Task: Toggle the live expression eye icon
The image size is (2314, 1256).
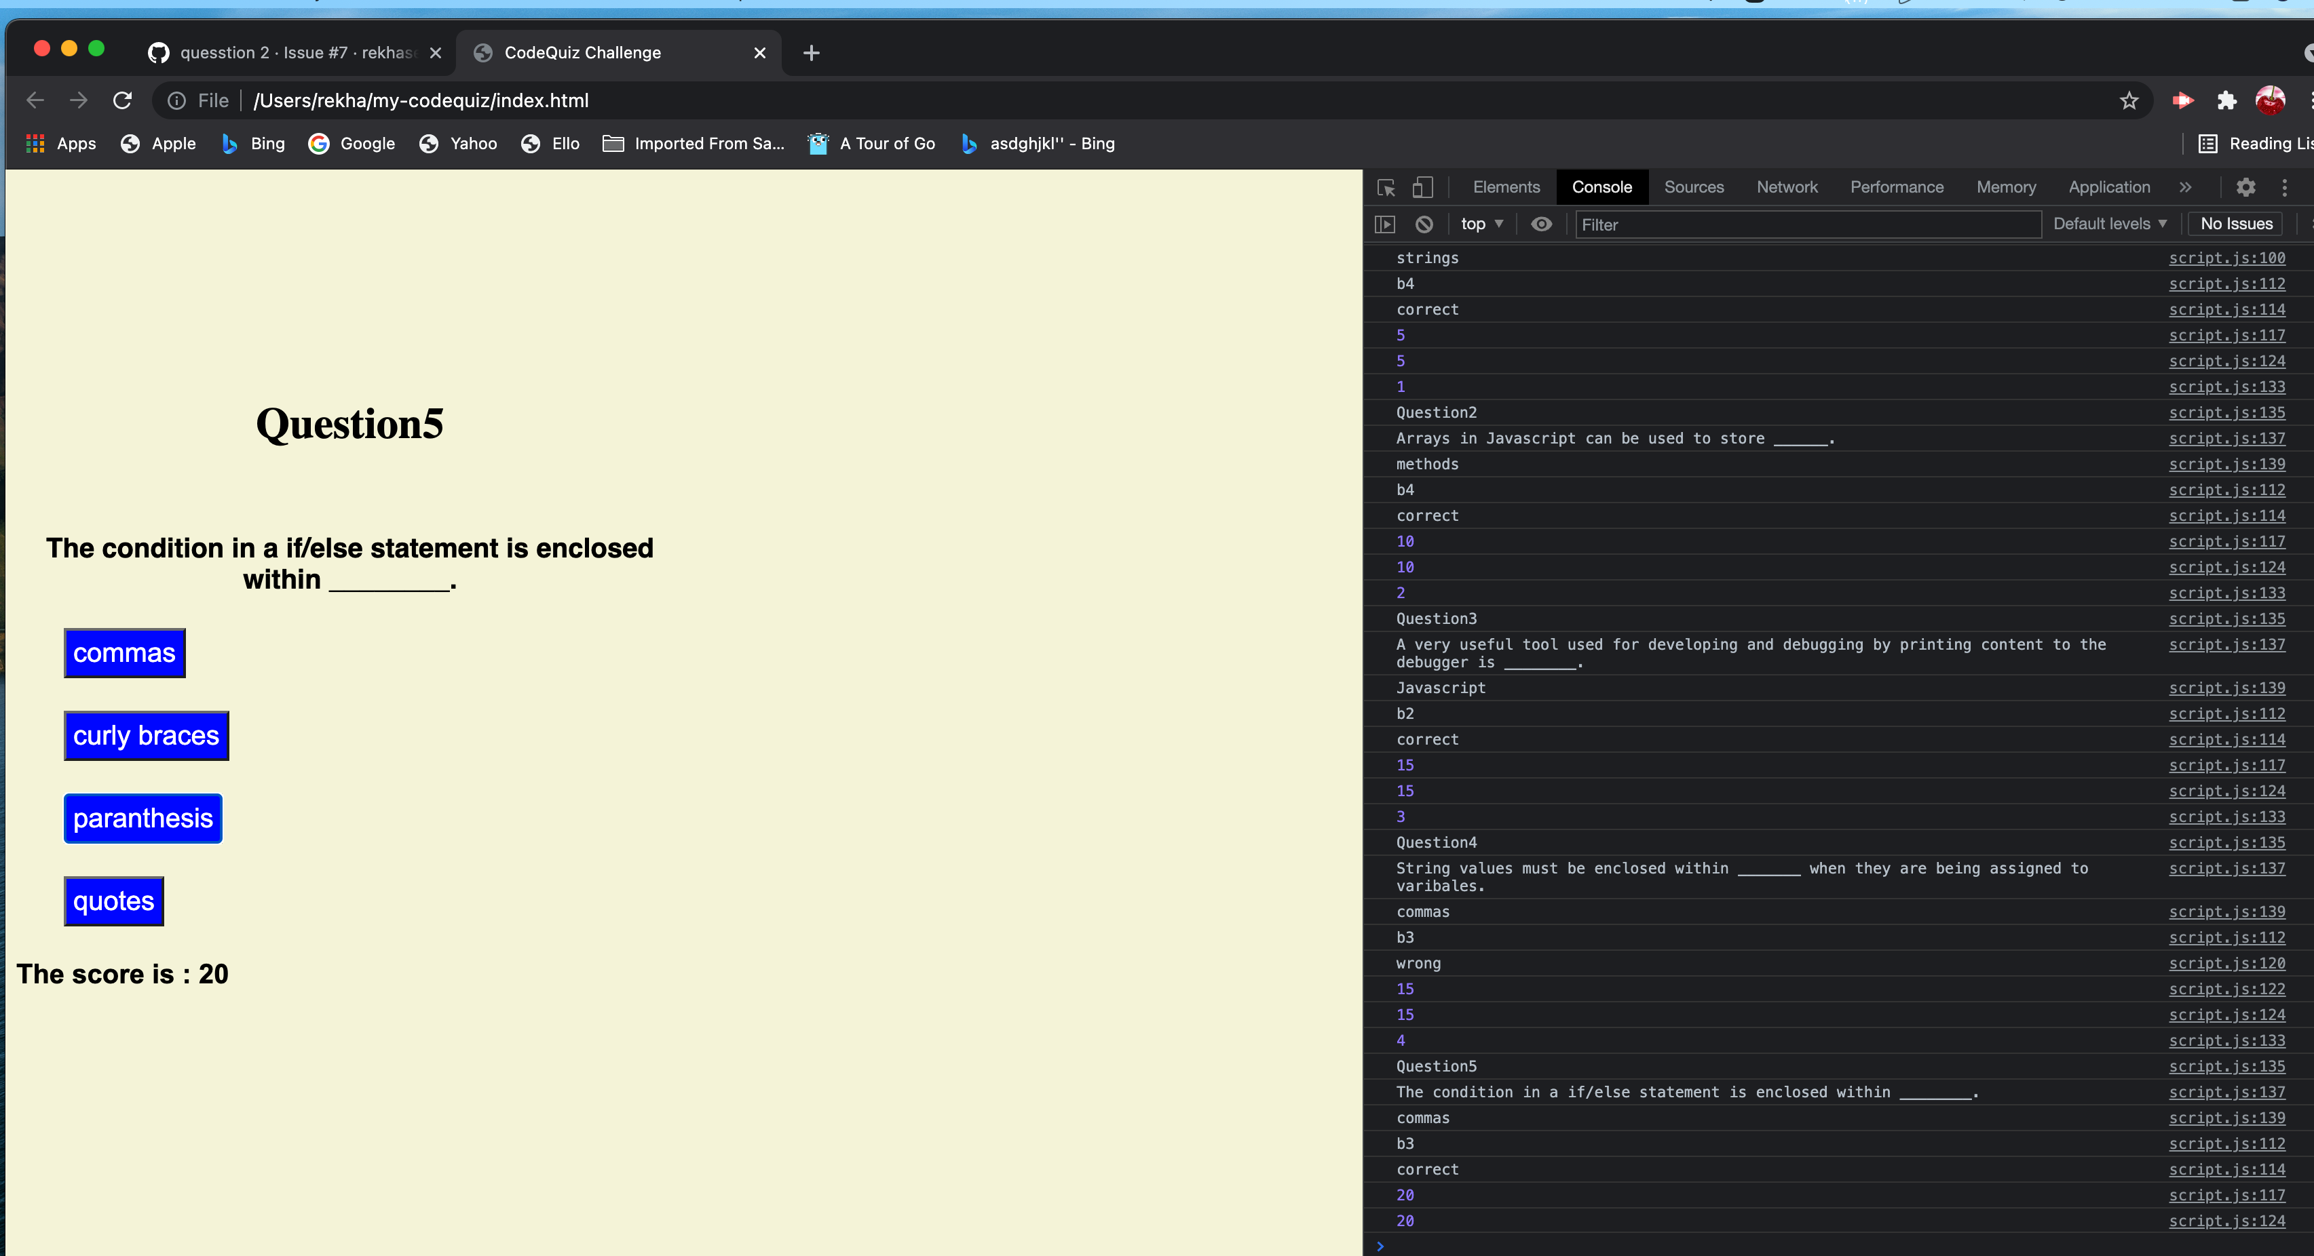Action: click(1542, 224)
